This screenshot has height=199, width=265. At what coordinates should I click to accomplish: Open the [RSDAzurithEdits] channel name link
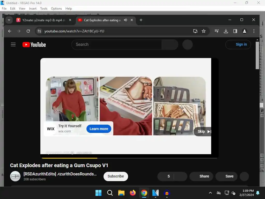point(60,174)
